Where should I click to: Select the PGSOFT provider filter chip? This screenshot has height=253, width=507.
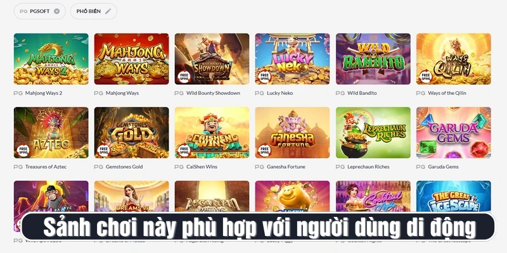40,11
